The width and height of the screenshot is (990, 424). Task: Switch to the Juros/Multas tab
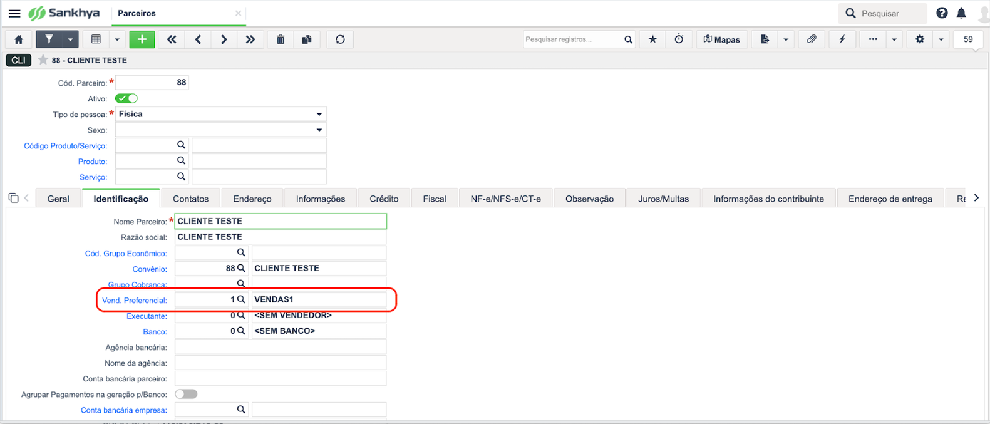click(663, 199)
